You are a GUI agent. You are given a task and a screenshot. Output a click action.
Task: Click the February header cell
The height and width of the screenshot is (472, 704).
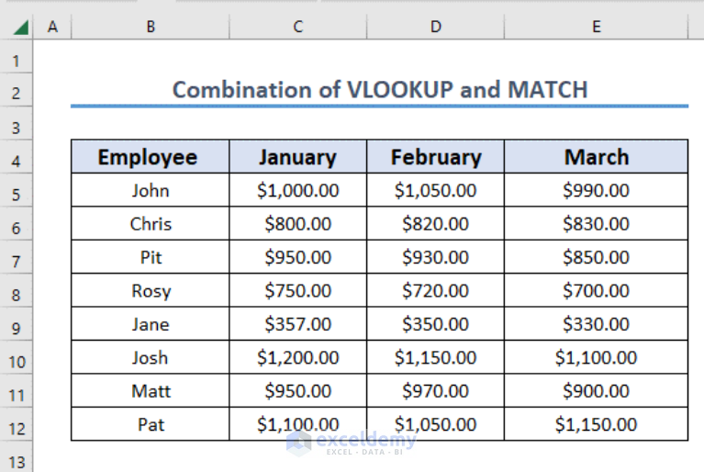pos(435,157)
